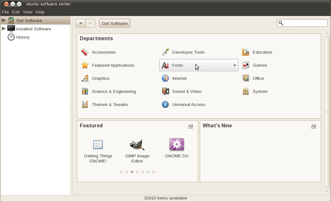Open the Games cards icon
This screenshot has width=331, height=202.
(246, 65)
